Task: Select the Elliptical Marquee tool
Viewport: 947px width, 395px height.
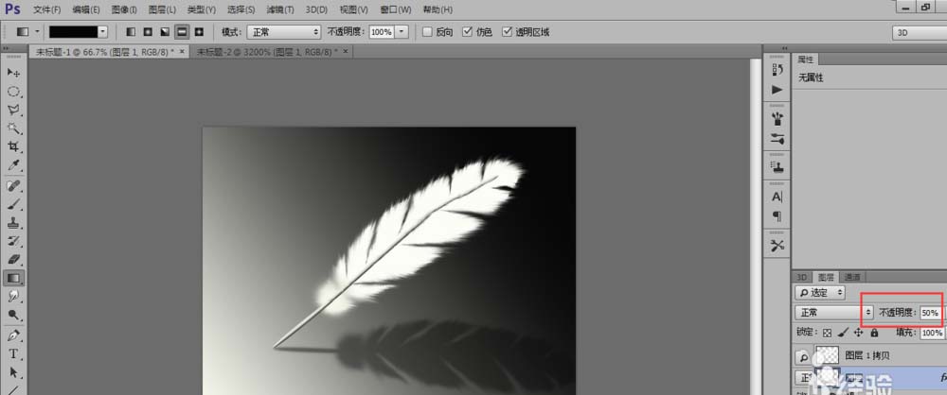Action: 14,92
